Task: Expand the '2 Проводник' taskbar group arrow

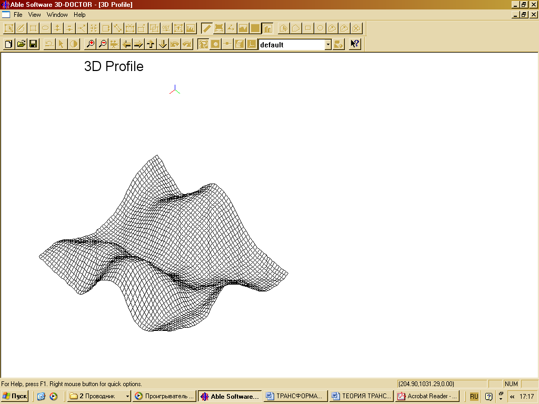Action: [127, 396]
